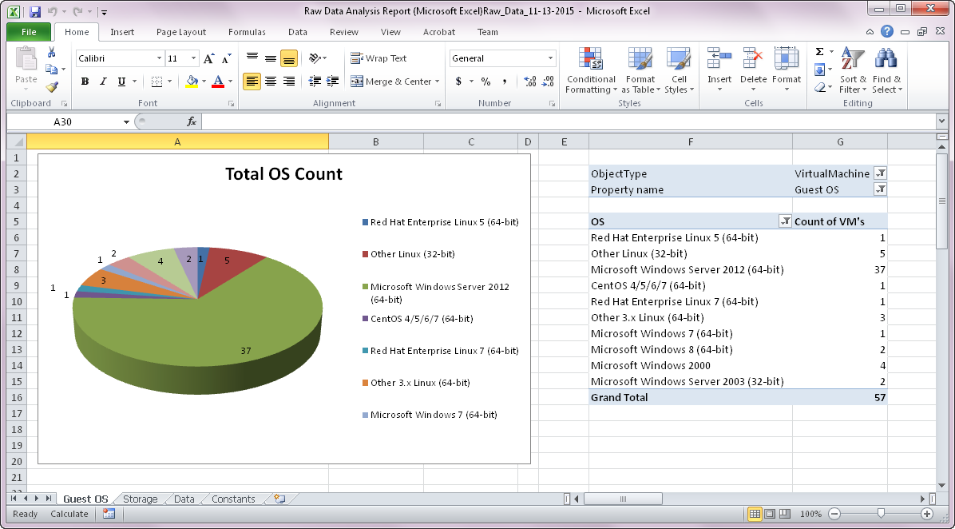Expand the font name Calibri dropdown
Screen dimensions: 955x529
pyautogui.click(x=159, y=58)
